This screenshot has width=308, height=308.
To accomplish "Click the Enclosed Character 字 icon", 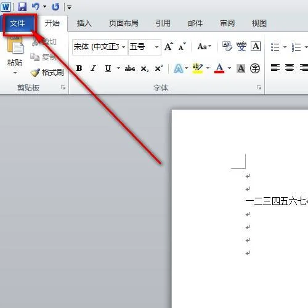I will [255, 68].
